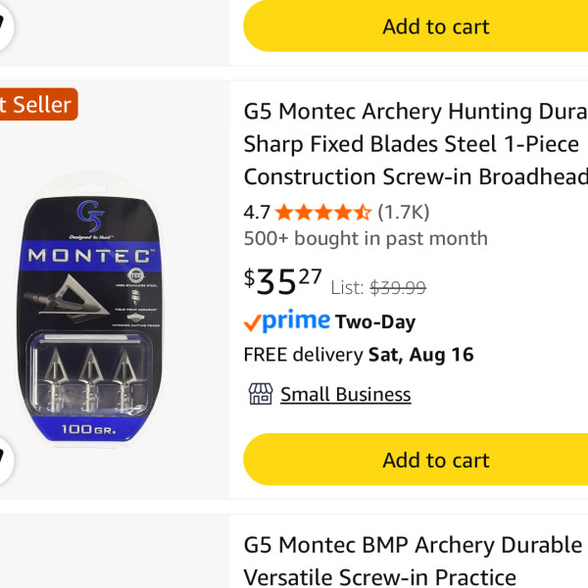Viewport: 588px width, 588px height.
Task: Click the FREE delivery Sat, Aug 16 text
Action: click(x=359, y=355)
